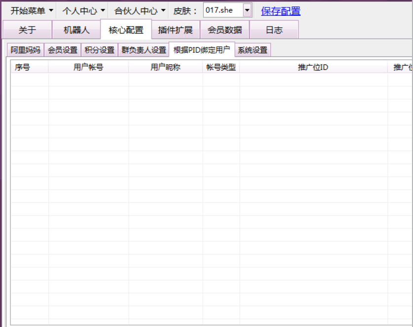Open the 机器人 tab
The image size is (413, 327).
click(76, 30)
